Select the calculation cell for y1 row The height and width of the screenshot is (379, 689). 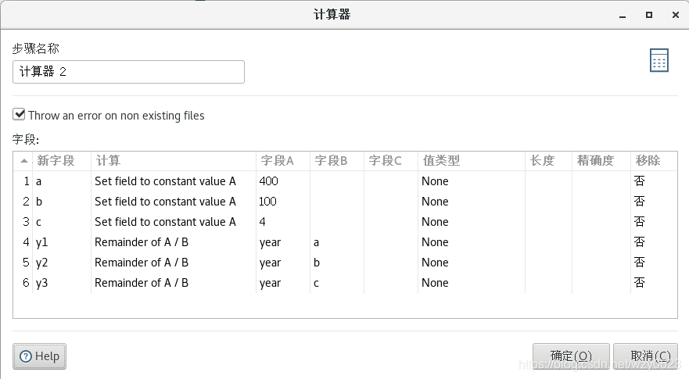tap(142, 242)
